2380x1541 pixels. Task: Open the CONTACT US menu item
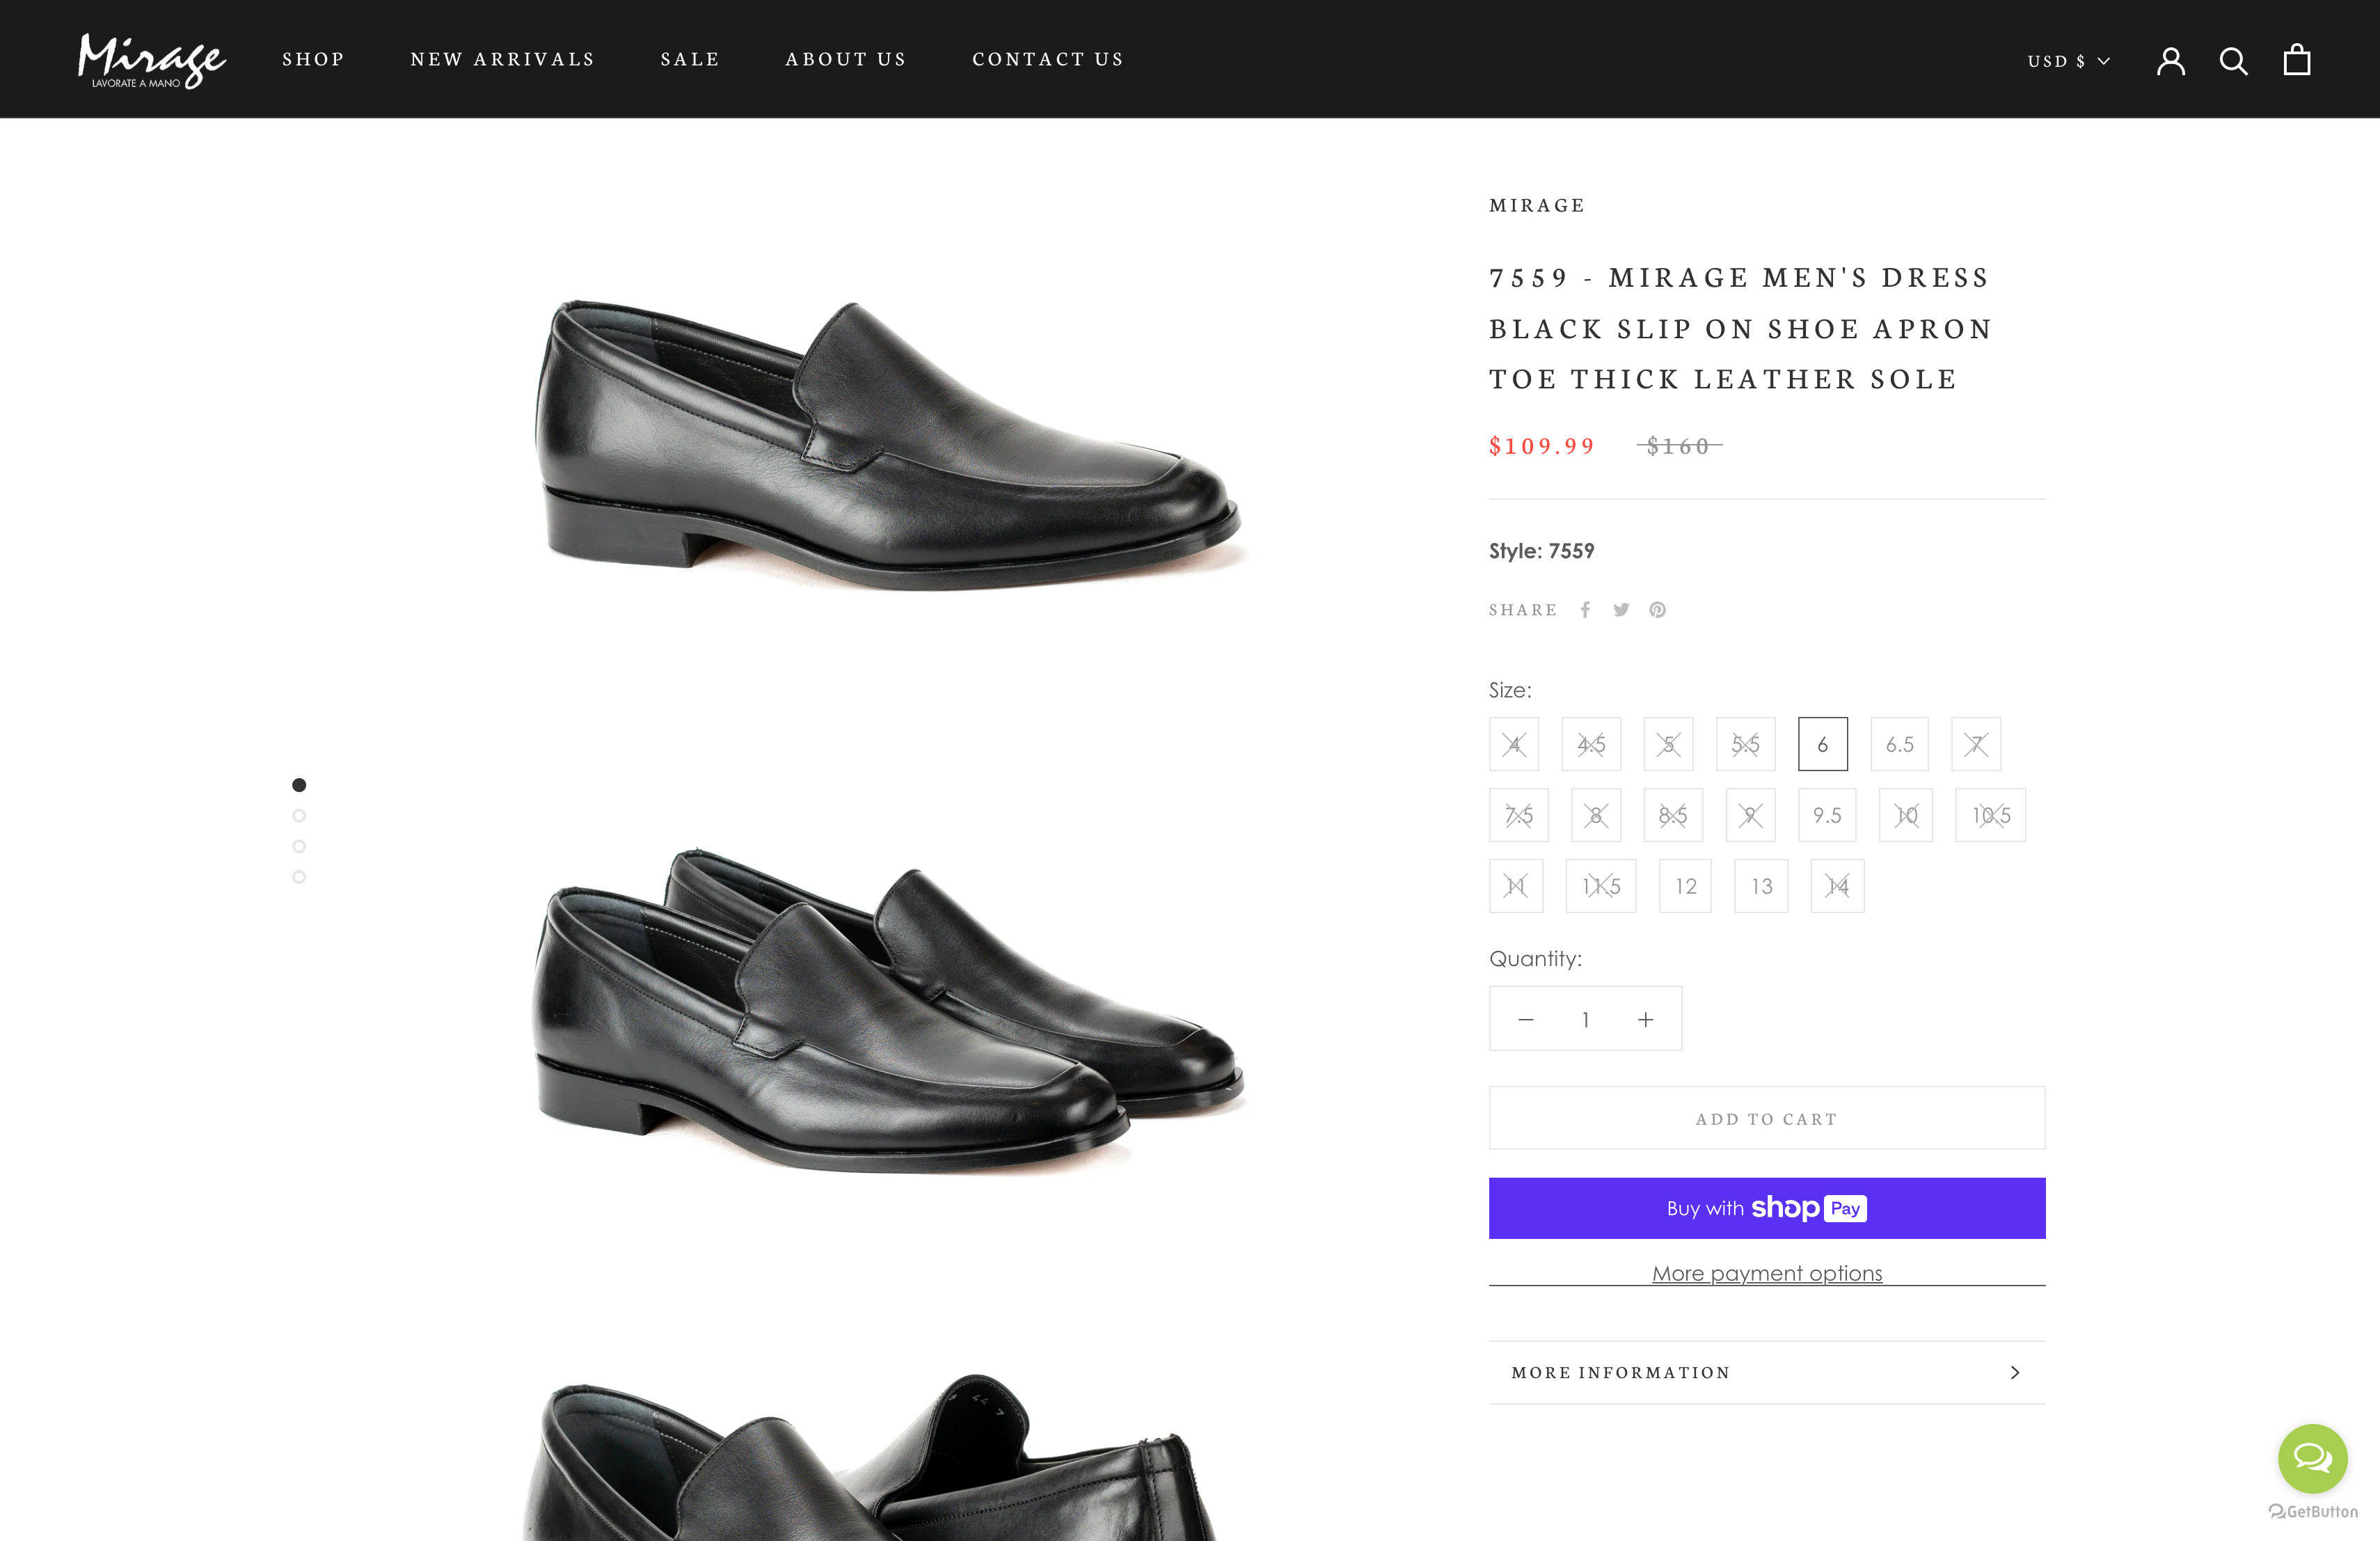(x=1048, y=59)
